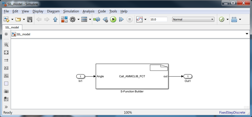Click the Image annotation icon
Viewport: 252px width, 117px height.
coord(6,76)
